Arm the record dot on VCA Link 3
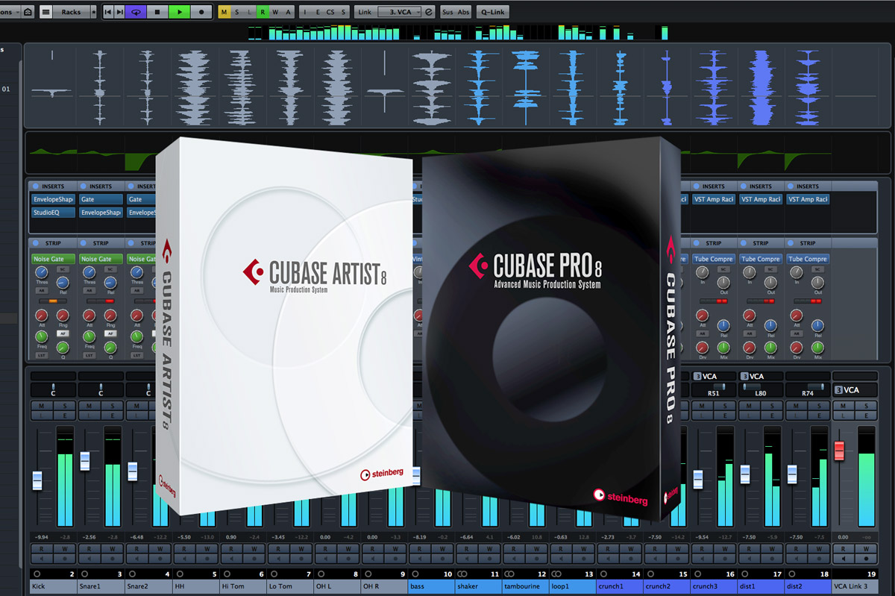The width and height of the screenshot is (895, 596). pyautogui.click(x=867, y=557)
